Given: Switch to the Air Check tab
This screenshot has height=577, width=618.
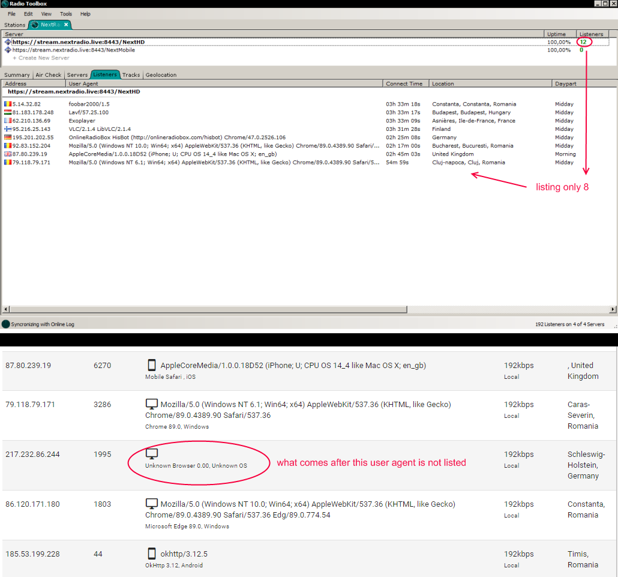Looking at the screenshot, I should coord(49,75).
